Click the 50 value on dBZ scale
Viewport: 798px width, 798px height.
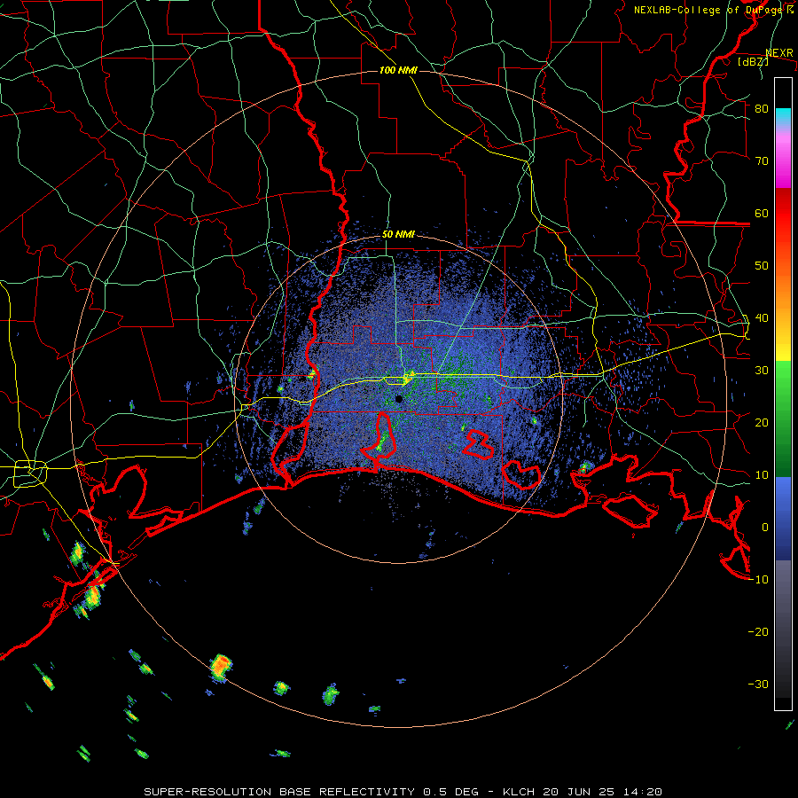tap(762, 266)
